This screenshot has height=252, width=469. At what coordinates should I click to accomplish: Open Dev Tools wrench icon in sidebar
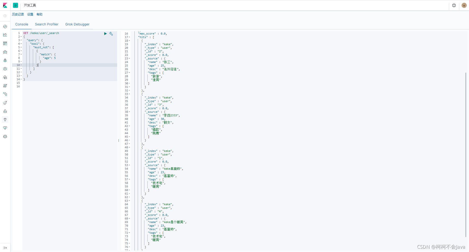5,120
